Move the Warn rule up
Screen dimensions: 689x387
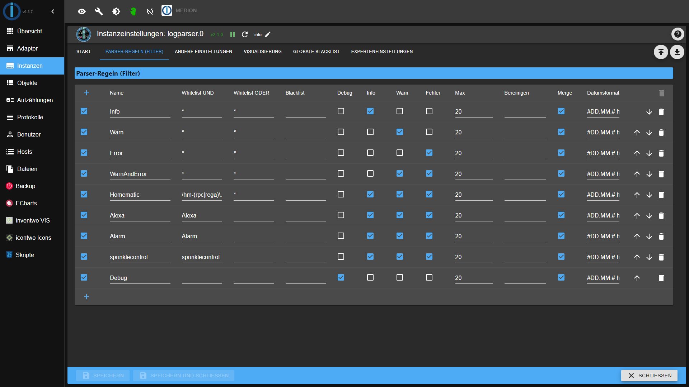pos(637,133)
